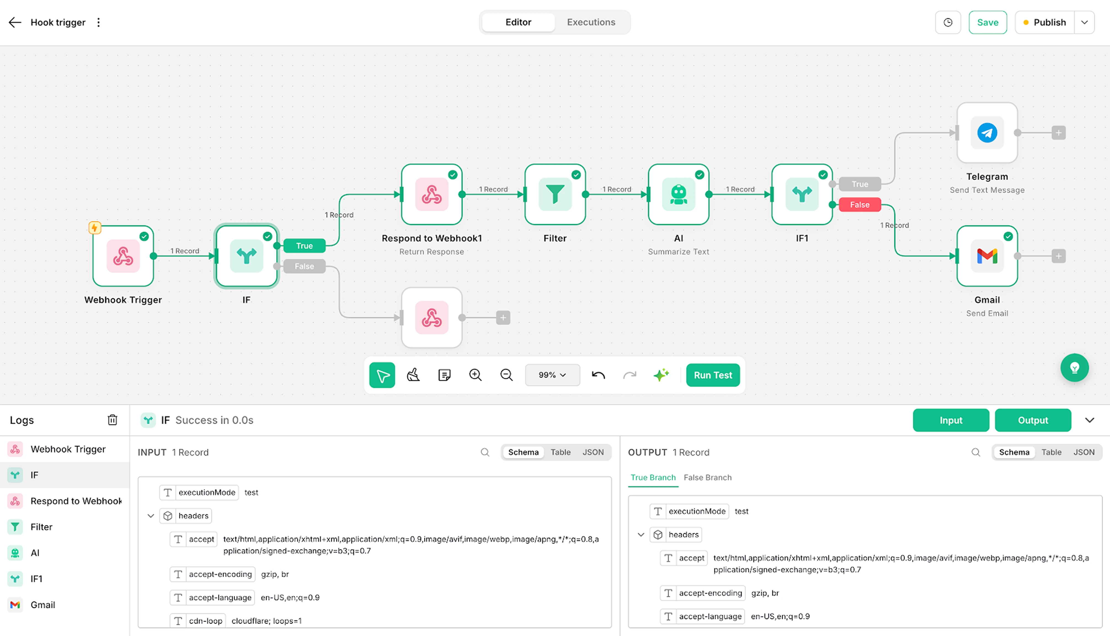Screen dimensions: 1110x636
Task: Collapse the logs panel with chevron
Action: click(1090, 420)
